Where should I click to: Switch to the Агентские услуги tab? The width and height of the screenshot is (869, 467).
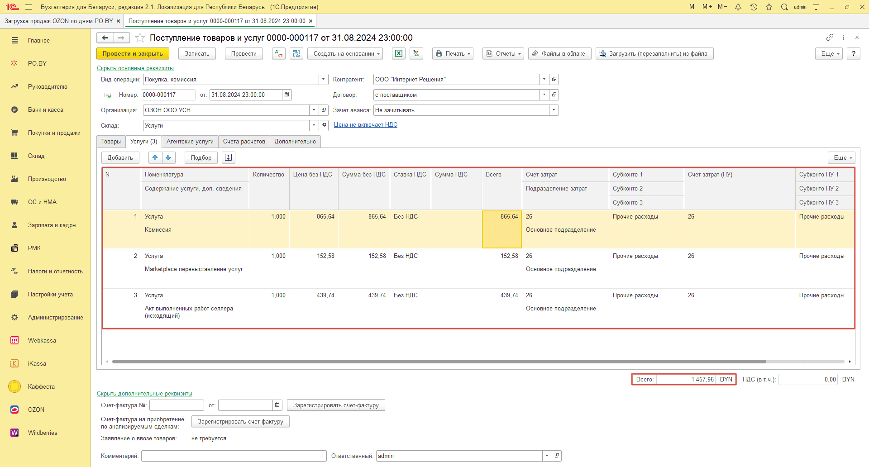point(190,142)
